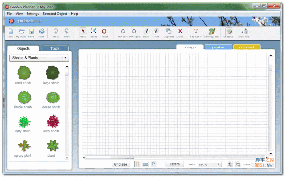This screenshot has width=285, height=177.
Task: Click the gardenplanner logo
Action: pos(26,21)
